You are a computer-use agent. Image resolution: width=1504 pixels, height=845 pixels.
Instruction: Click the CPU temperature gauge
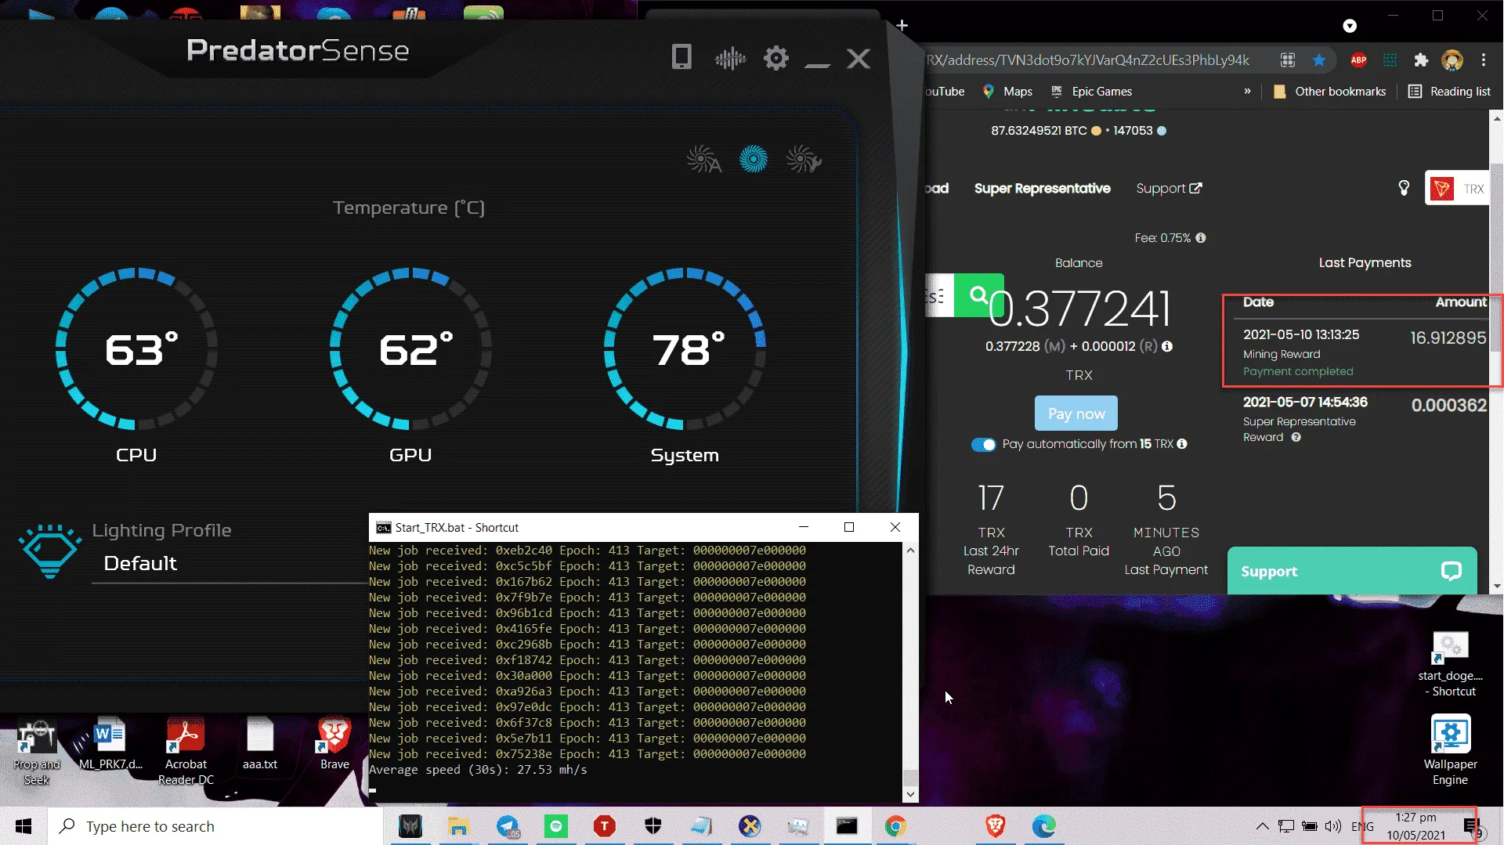pyautogui.click(x=136, y=348)
